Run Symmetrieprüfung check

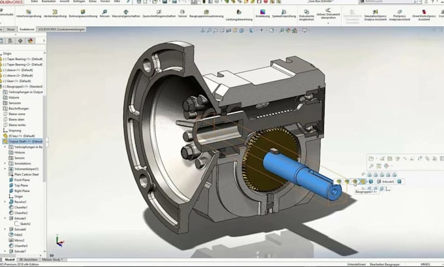pyautogui.click(x=284, y=14)
